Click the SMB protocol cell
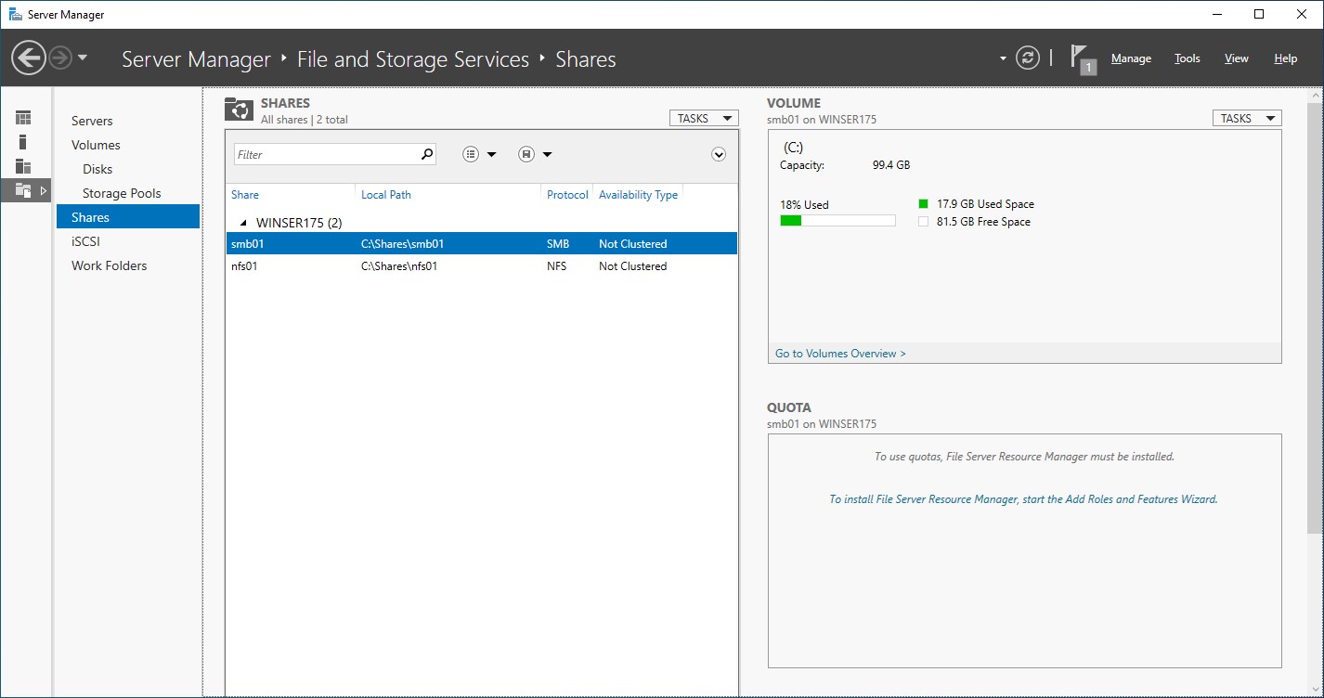This screenshot has height=698, width=1324. [558, 244]
